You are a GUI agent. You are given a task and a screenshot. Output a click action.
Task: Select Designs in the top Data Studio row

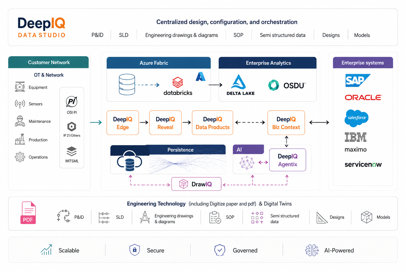tap(331, 35)
